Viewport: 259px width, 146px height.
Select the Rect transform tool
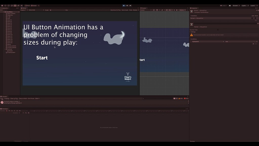[15, 5]
